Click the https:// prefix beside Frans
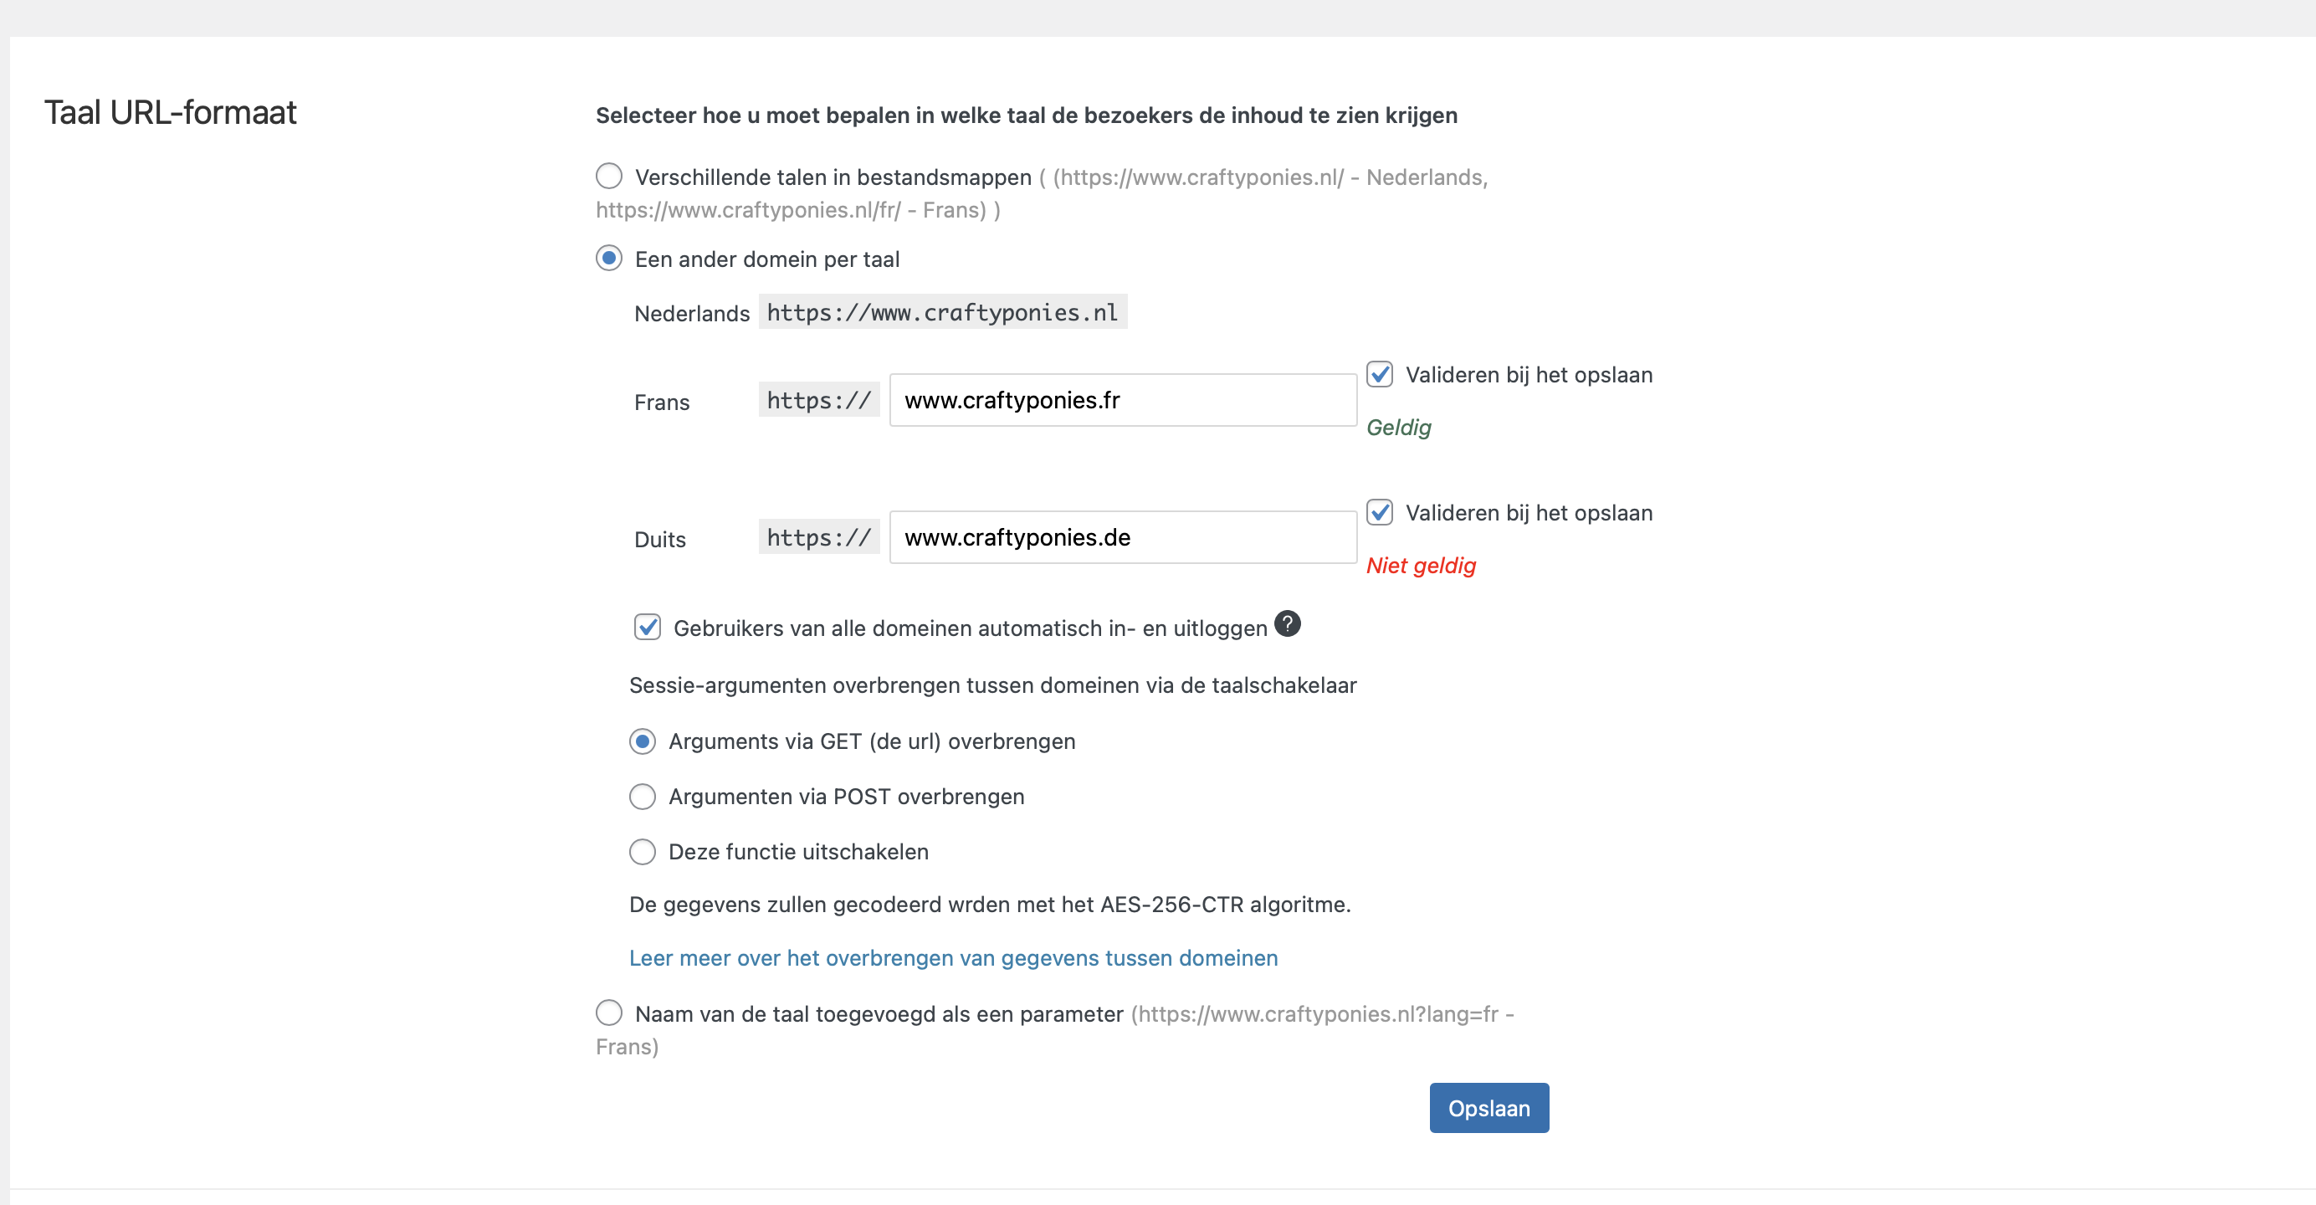This screenshot has width=2316, height=1205. [818, 400]
